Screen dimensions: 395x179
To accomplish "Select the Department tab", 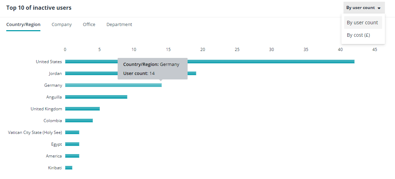I will [119, 25].
